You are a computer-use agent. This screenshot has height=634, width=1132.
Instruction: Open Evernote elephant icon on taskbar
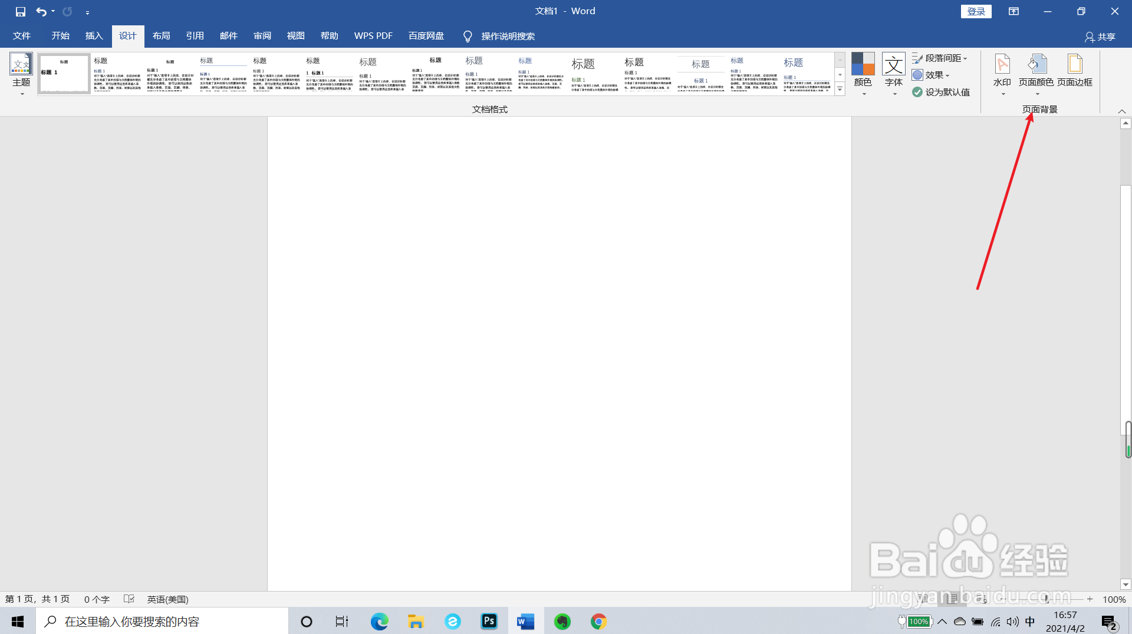click(562, 621)
